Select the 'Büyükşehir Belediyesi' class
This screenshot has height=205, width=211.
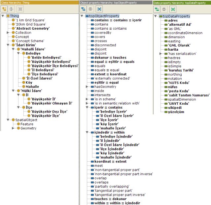point(49,62)
